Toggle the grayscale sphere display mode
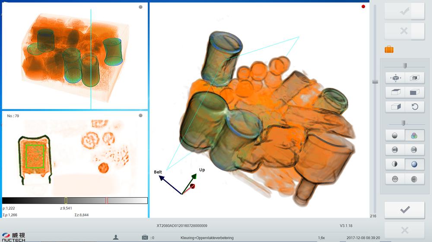The height and width of the screenshot is (242, 432). point(395,135)
